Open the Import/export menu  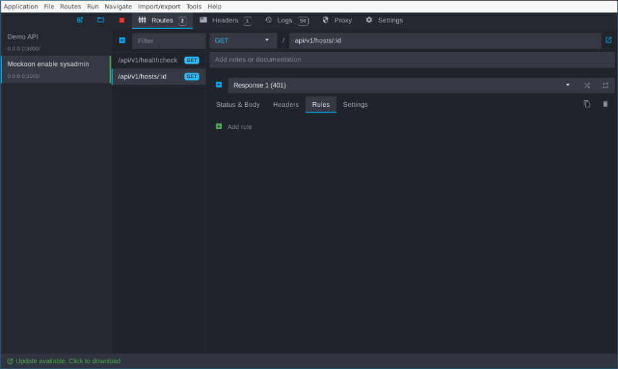pyautogui.click(x=158, y=7)
